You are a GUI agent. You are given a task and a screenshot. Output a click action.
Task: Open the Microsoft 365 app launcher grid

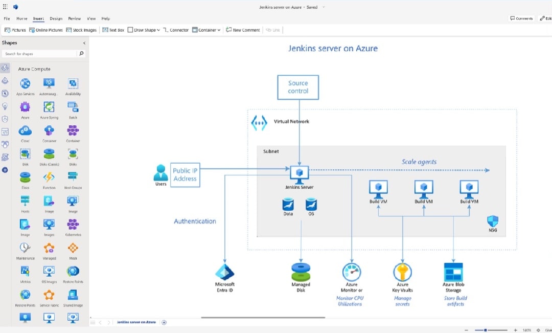[5, 7]
